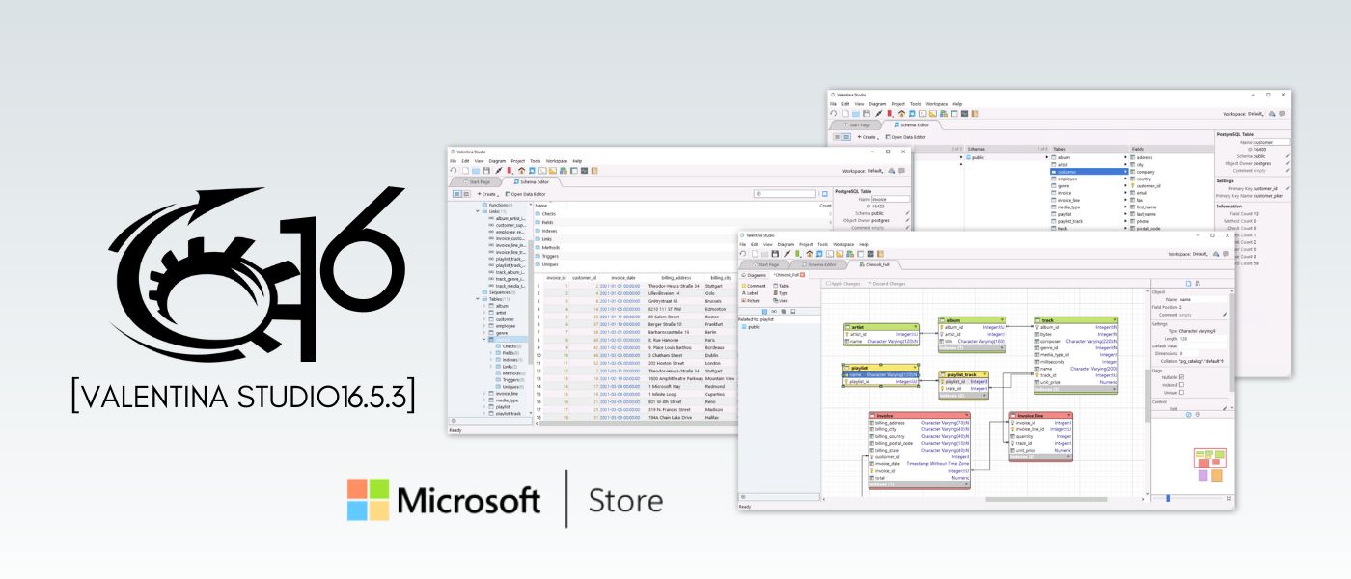The image size is (1351, 579).
Task: Expand the album table node in the invoice tree
Action: click(484, 306)
